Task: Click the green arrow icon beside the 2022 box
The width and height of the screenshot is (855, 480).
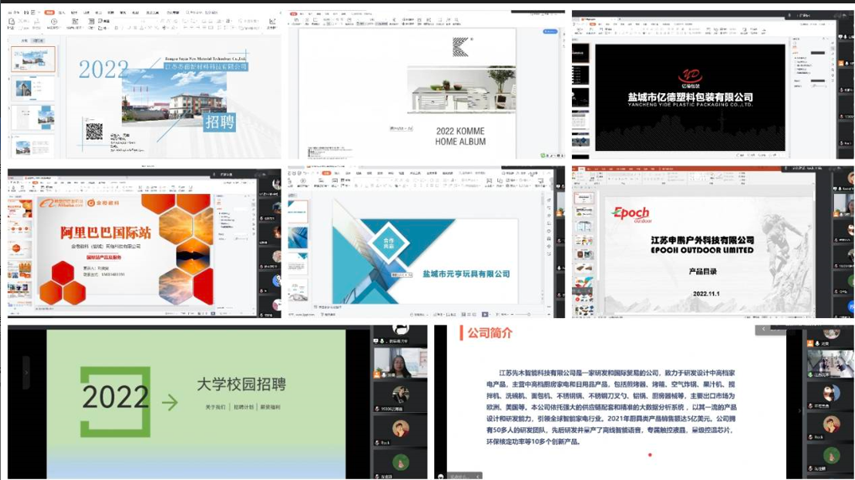Action: pyautogui.click(x=170, y=403)
